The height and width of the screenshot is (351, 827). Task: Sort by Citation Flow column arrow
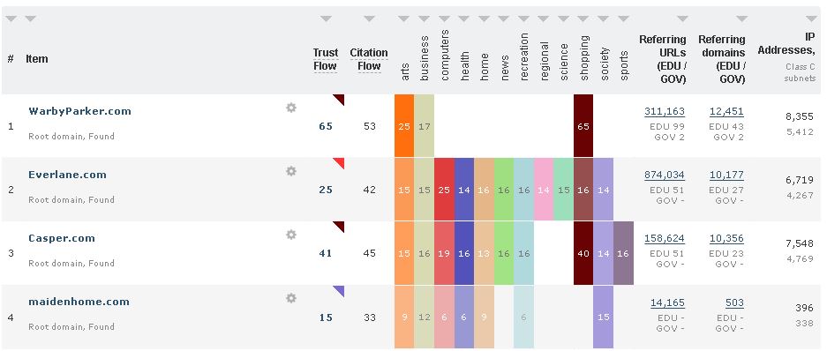[x=369, y=19]
